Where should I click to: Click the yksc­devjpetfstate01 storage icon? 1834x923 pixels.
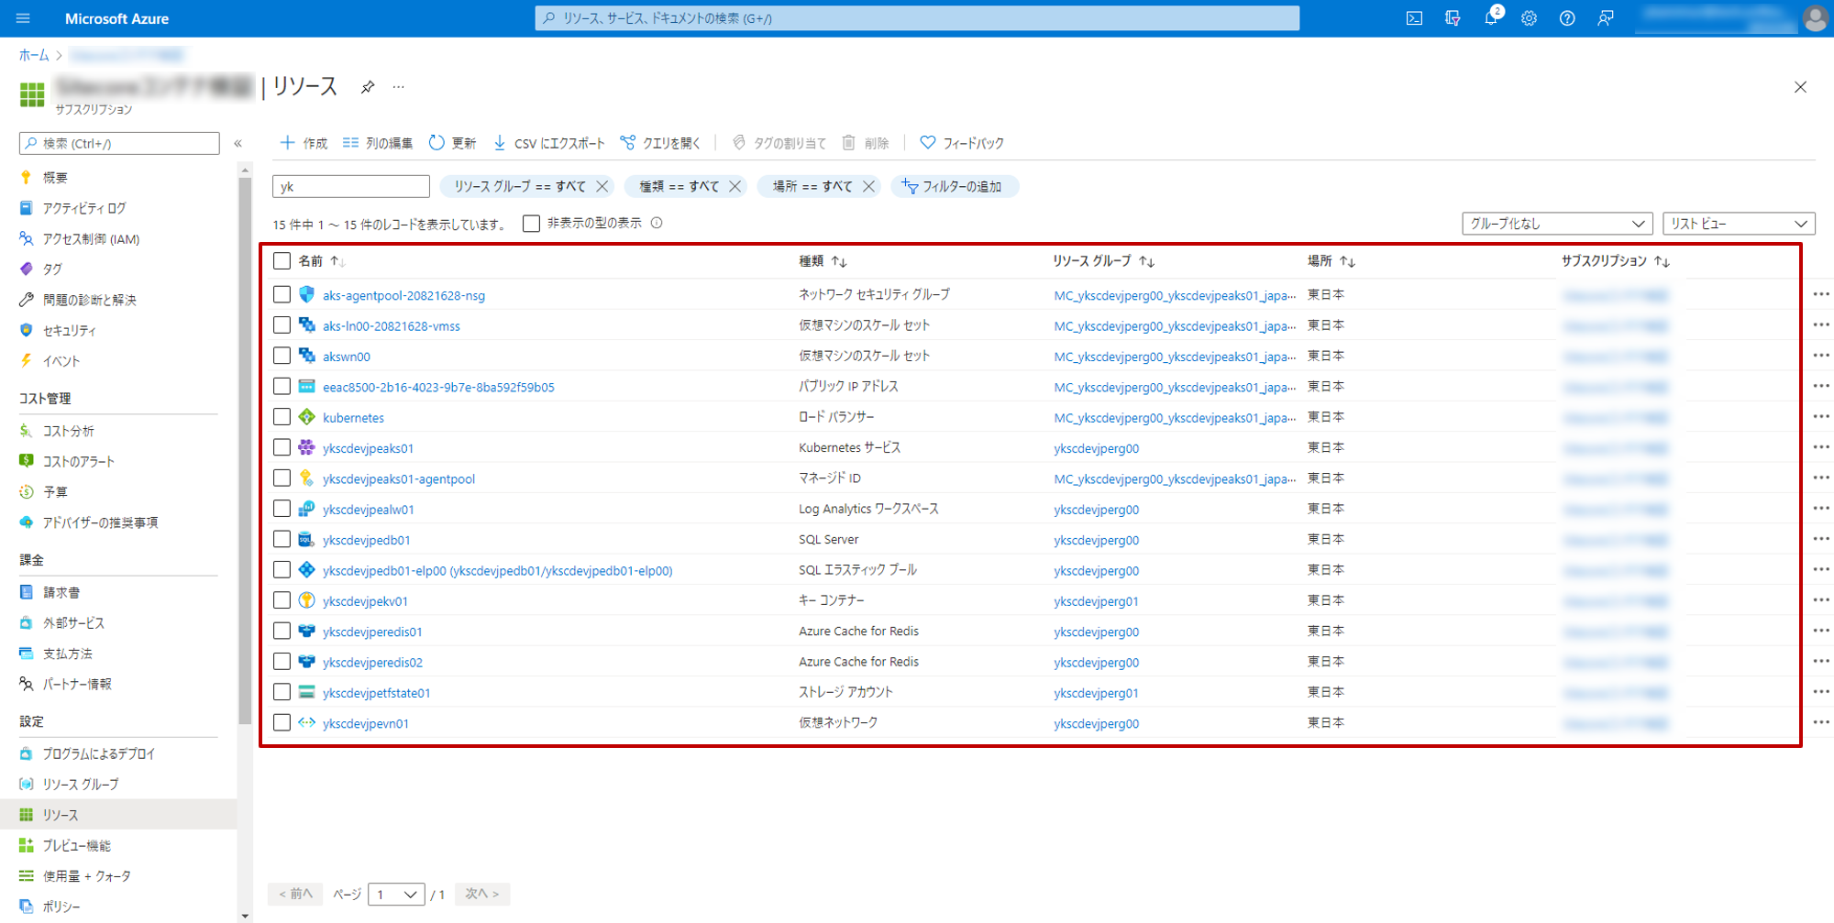click(307, 692)
